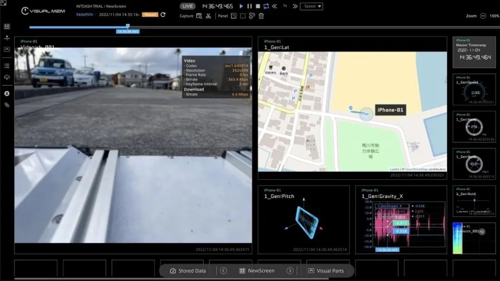Open the Visual Parts tab
Screen dimensions: 500x281
326,271
